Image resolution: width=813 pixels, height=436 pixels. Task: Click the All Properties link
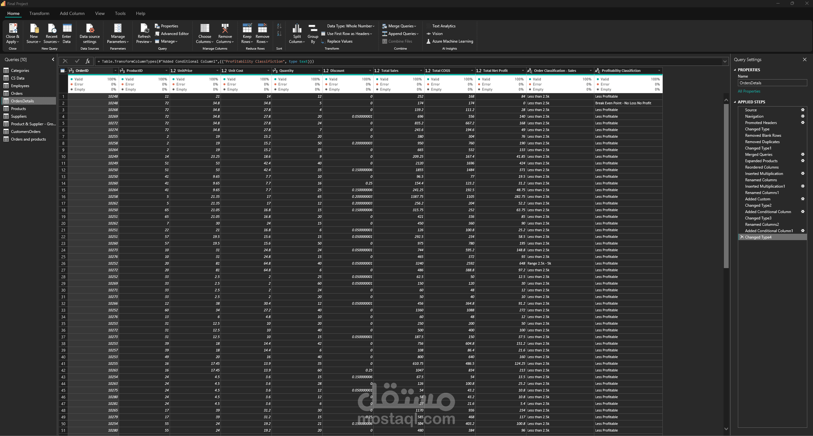[749, 91]
